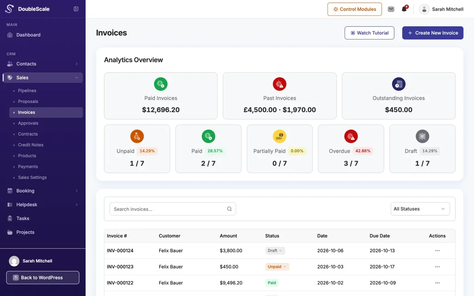Click the navy Outstanding Invoices card icon
474x296 pixels.
[399, 84]
